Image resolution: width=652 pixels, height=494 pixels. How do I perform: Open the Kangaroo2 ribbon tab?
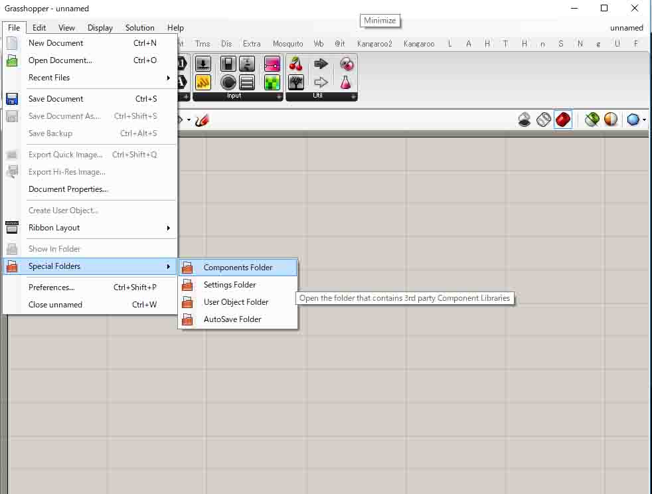point(374,44)
